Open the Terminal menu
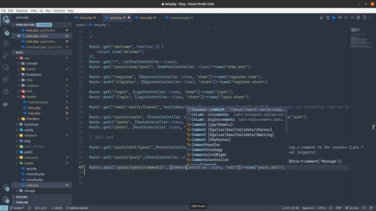This screenshot has height=211, width=376. pos(59,11)
